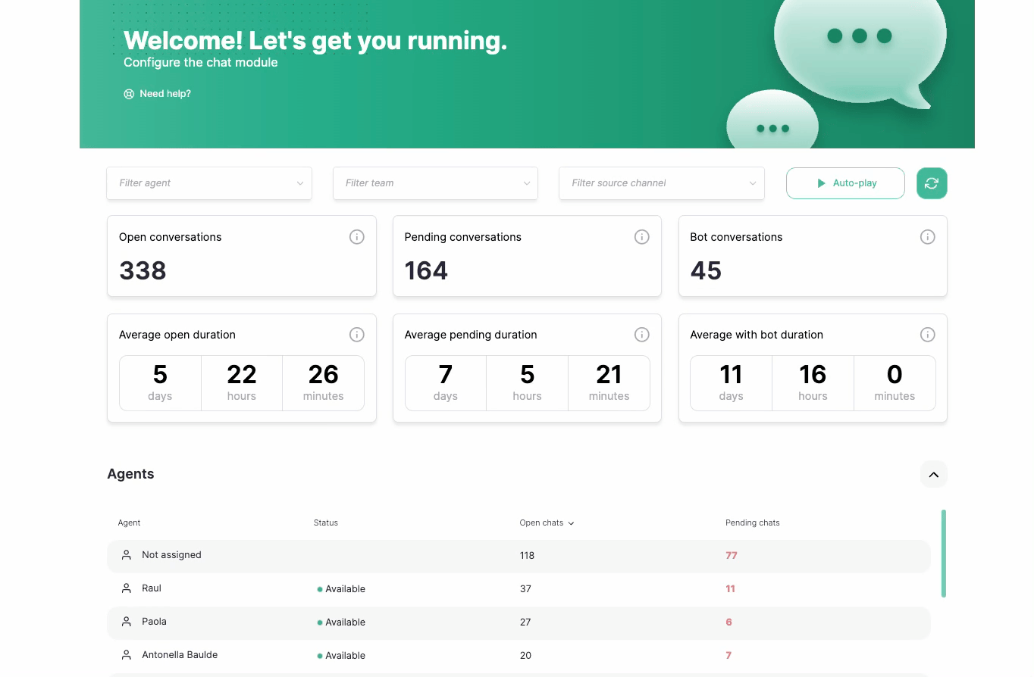Click info icon on Average pending duration

click(x=641, y=335)
